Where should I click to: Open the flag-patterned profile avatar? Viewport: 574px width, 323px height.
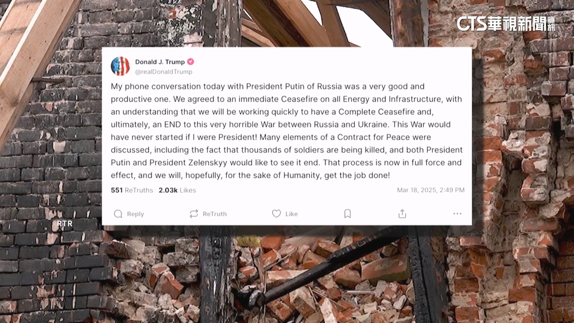tap(121, 66)
